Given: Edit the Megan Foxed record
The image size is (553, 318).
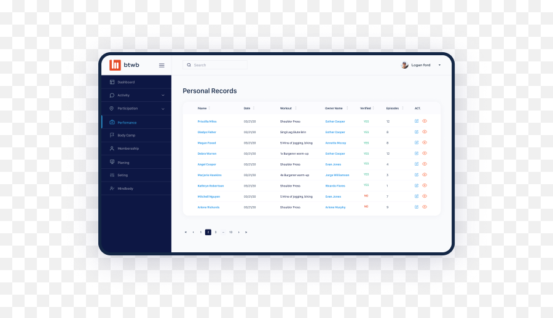Looking at the screenshot, I should (x=417, y=142).
